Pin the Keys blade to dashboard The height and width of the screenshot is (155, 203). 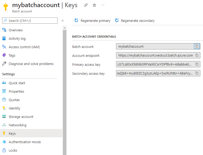point(86,5)
